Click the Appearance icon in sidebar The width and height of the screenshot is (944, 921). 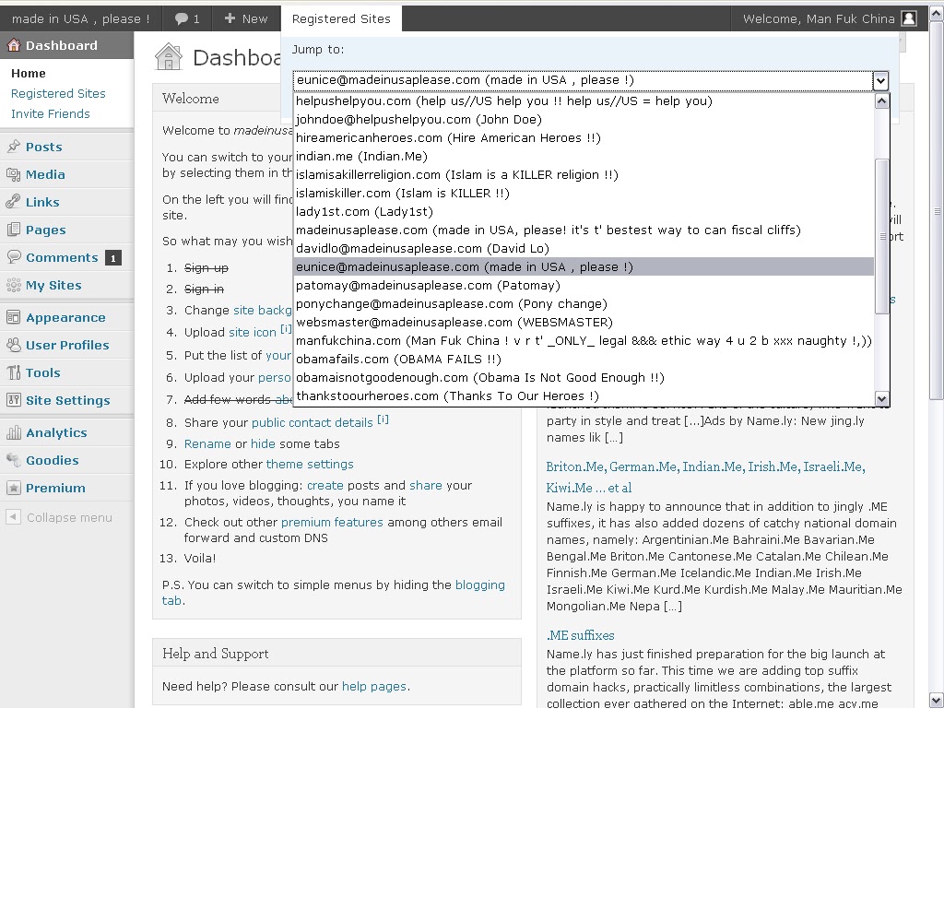point(13,317)
